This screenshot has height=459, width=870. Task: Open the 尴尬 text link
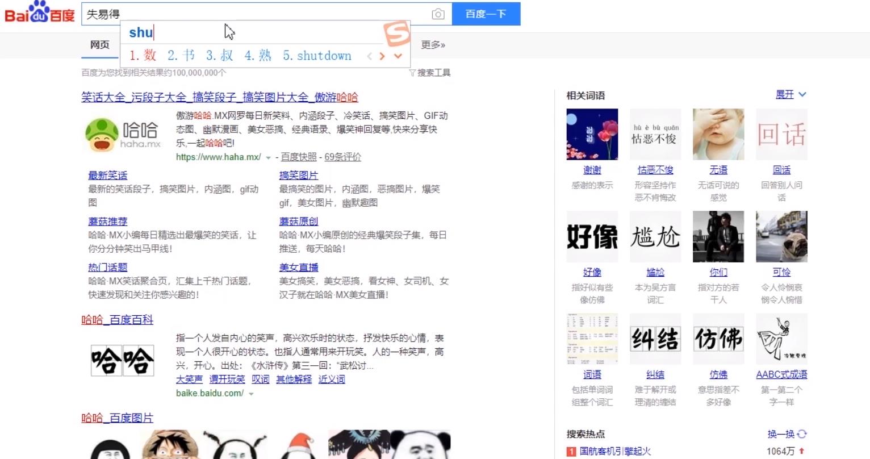tap(655, 272)
